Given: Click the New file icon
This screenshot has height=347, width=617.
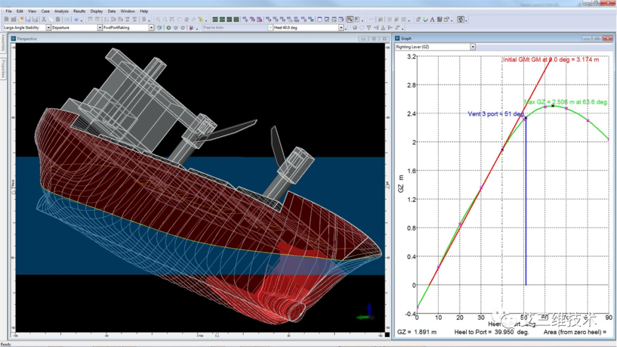Looking at the screenshot, I should tap(6, 19).
